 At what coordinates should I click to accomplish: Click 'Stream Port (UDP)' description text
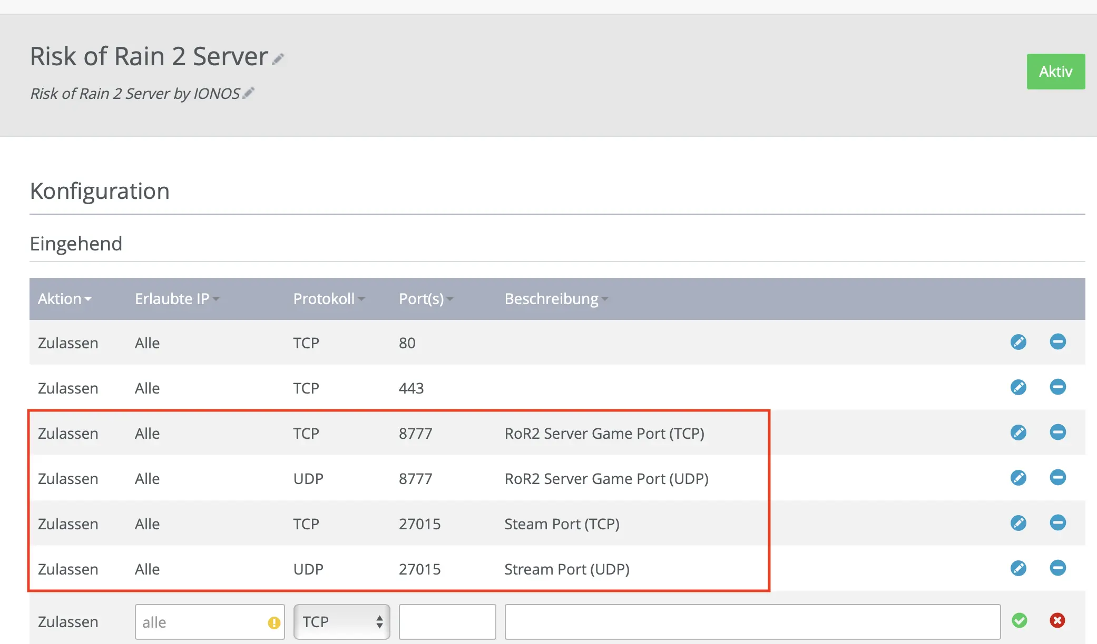(567, 569)
